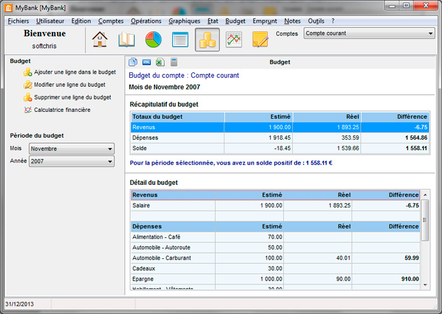Select the Epargne row
Viewport: 442px width, 314px height.
[x=276, y=279]
